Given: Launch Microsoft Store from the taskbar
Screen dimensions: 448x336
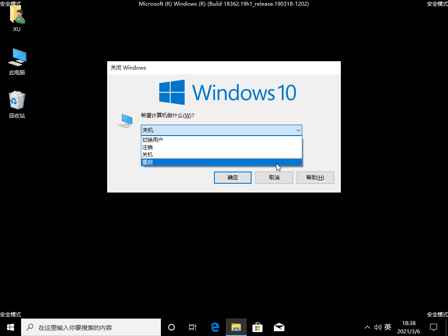Looking at the screenshot, I should (x=258, y=327).
